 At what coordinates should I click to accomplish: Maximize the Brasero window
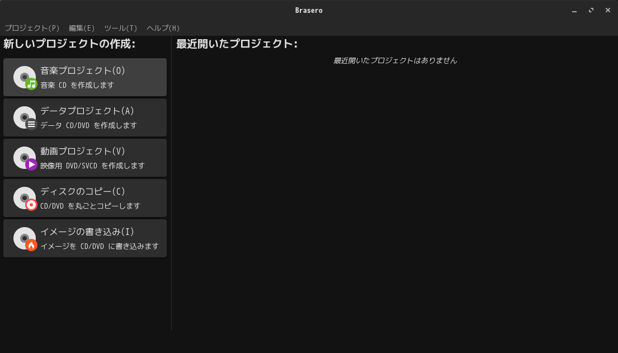591,10
